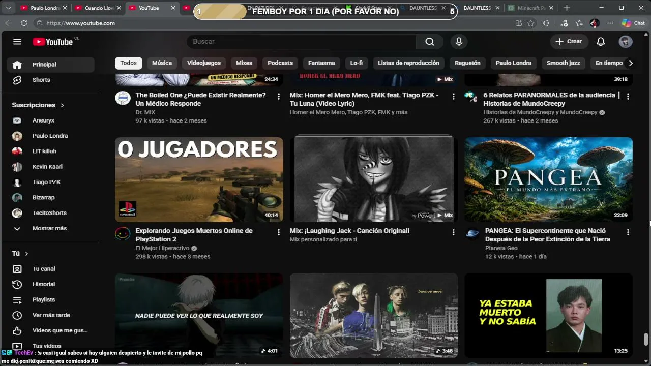Open the YouTube hamburger guide menu
This screenshot has width=651, height=366.
[x=17, y=42]
